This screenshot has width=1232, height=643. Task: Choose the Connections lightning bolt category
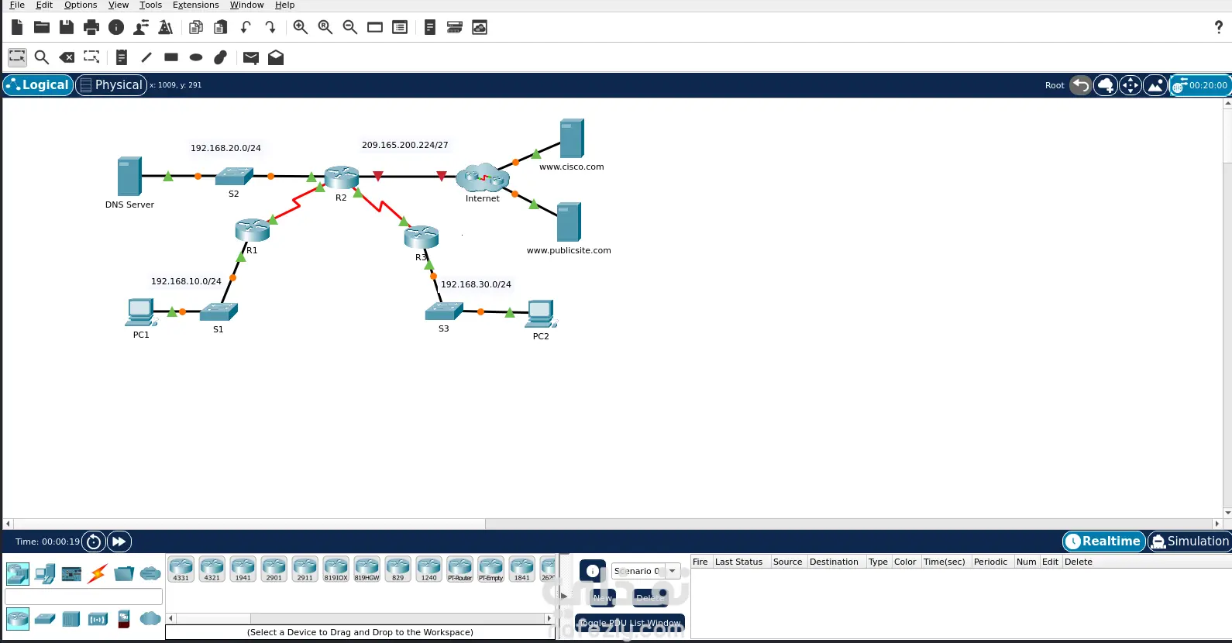[98, 574]
